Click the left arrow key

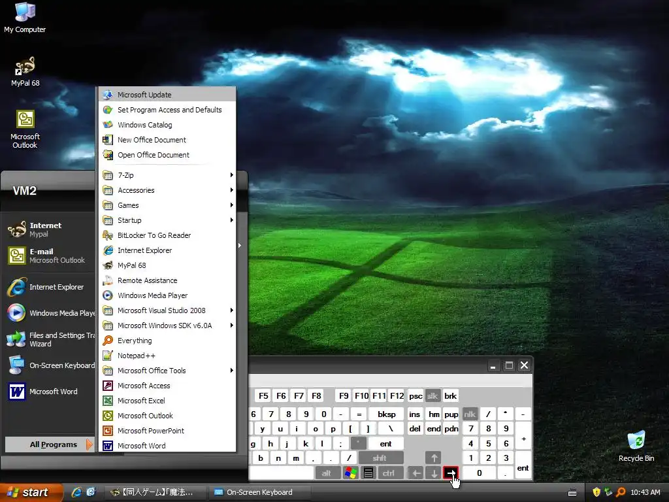click(416, 473)
